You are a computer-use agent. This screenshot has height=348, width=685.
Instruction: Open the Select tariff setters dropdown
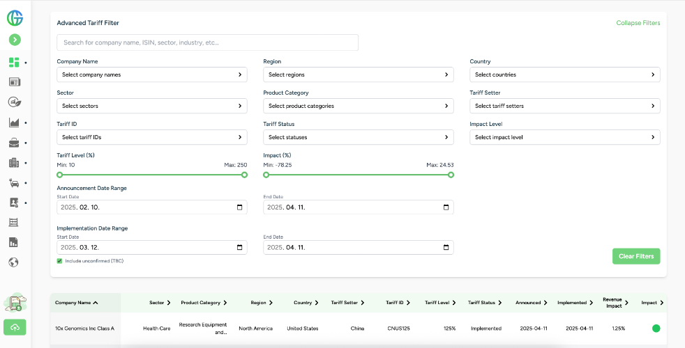[564, 106]
